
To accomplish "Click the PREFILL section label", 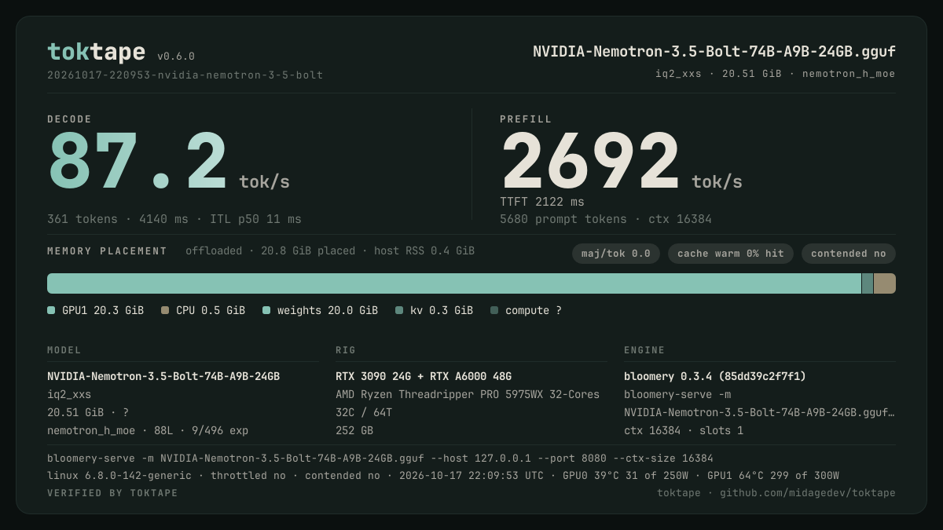I will [526, 119].
